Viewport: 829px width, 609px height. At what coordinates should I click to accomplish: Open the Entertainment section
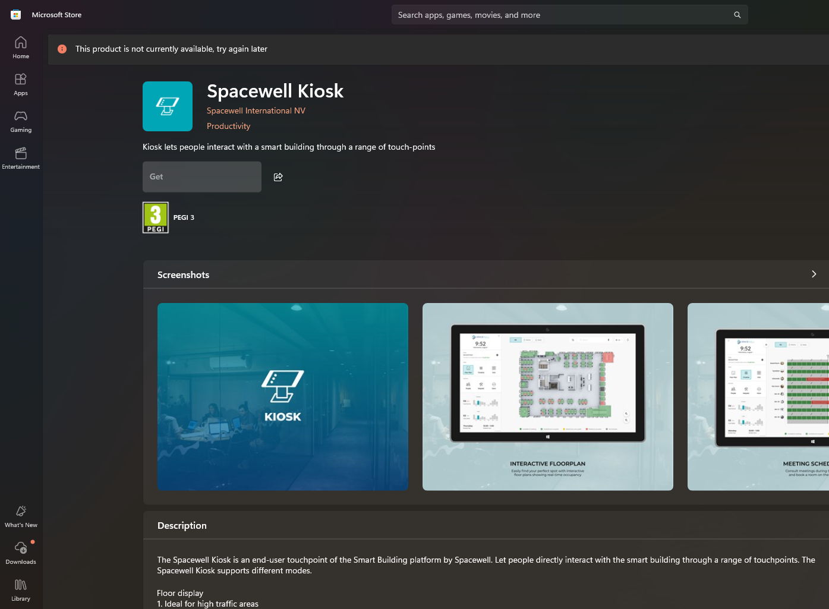tap(21, 158)
